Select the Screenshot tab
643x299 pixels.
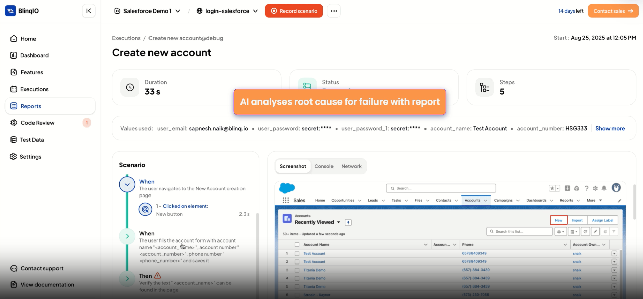293,166
